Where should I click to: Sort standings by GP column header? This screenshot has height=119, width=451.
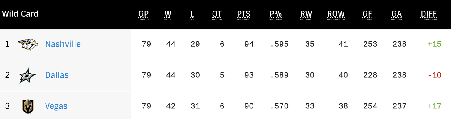[x=144, y=14]
